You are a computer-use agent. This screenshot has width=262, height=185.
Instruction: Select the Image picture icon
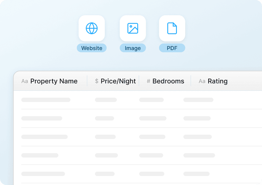(x=133, y=28)
